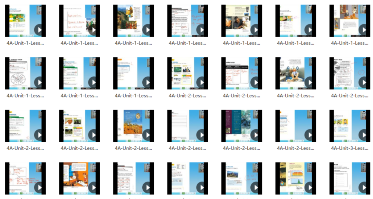This screenshot has height=199, width=373.
Task: Play the gorilla photo video
Action: click(x=255, y=135)
